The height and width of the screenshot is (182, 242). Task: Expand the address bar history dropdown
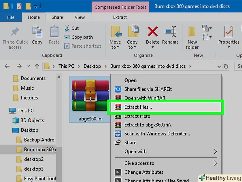(219, 67)
